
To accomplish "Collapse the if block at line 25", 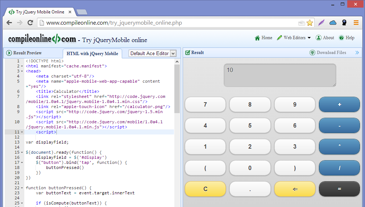I will coord(22,203).
